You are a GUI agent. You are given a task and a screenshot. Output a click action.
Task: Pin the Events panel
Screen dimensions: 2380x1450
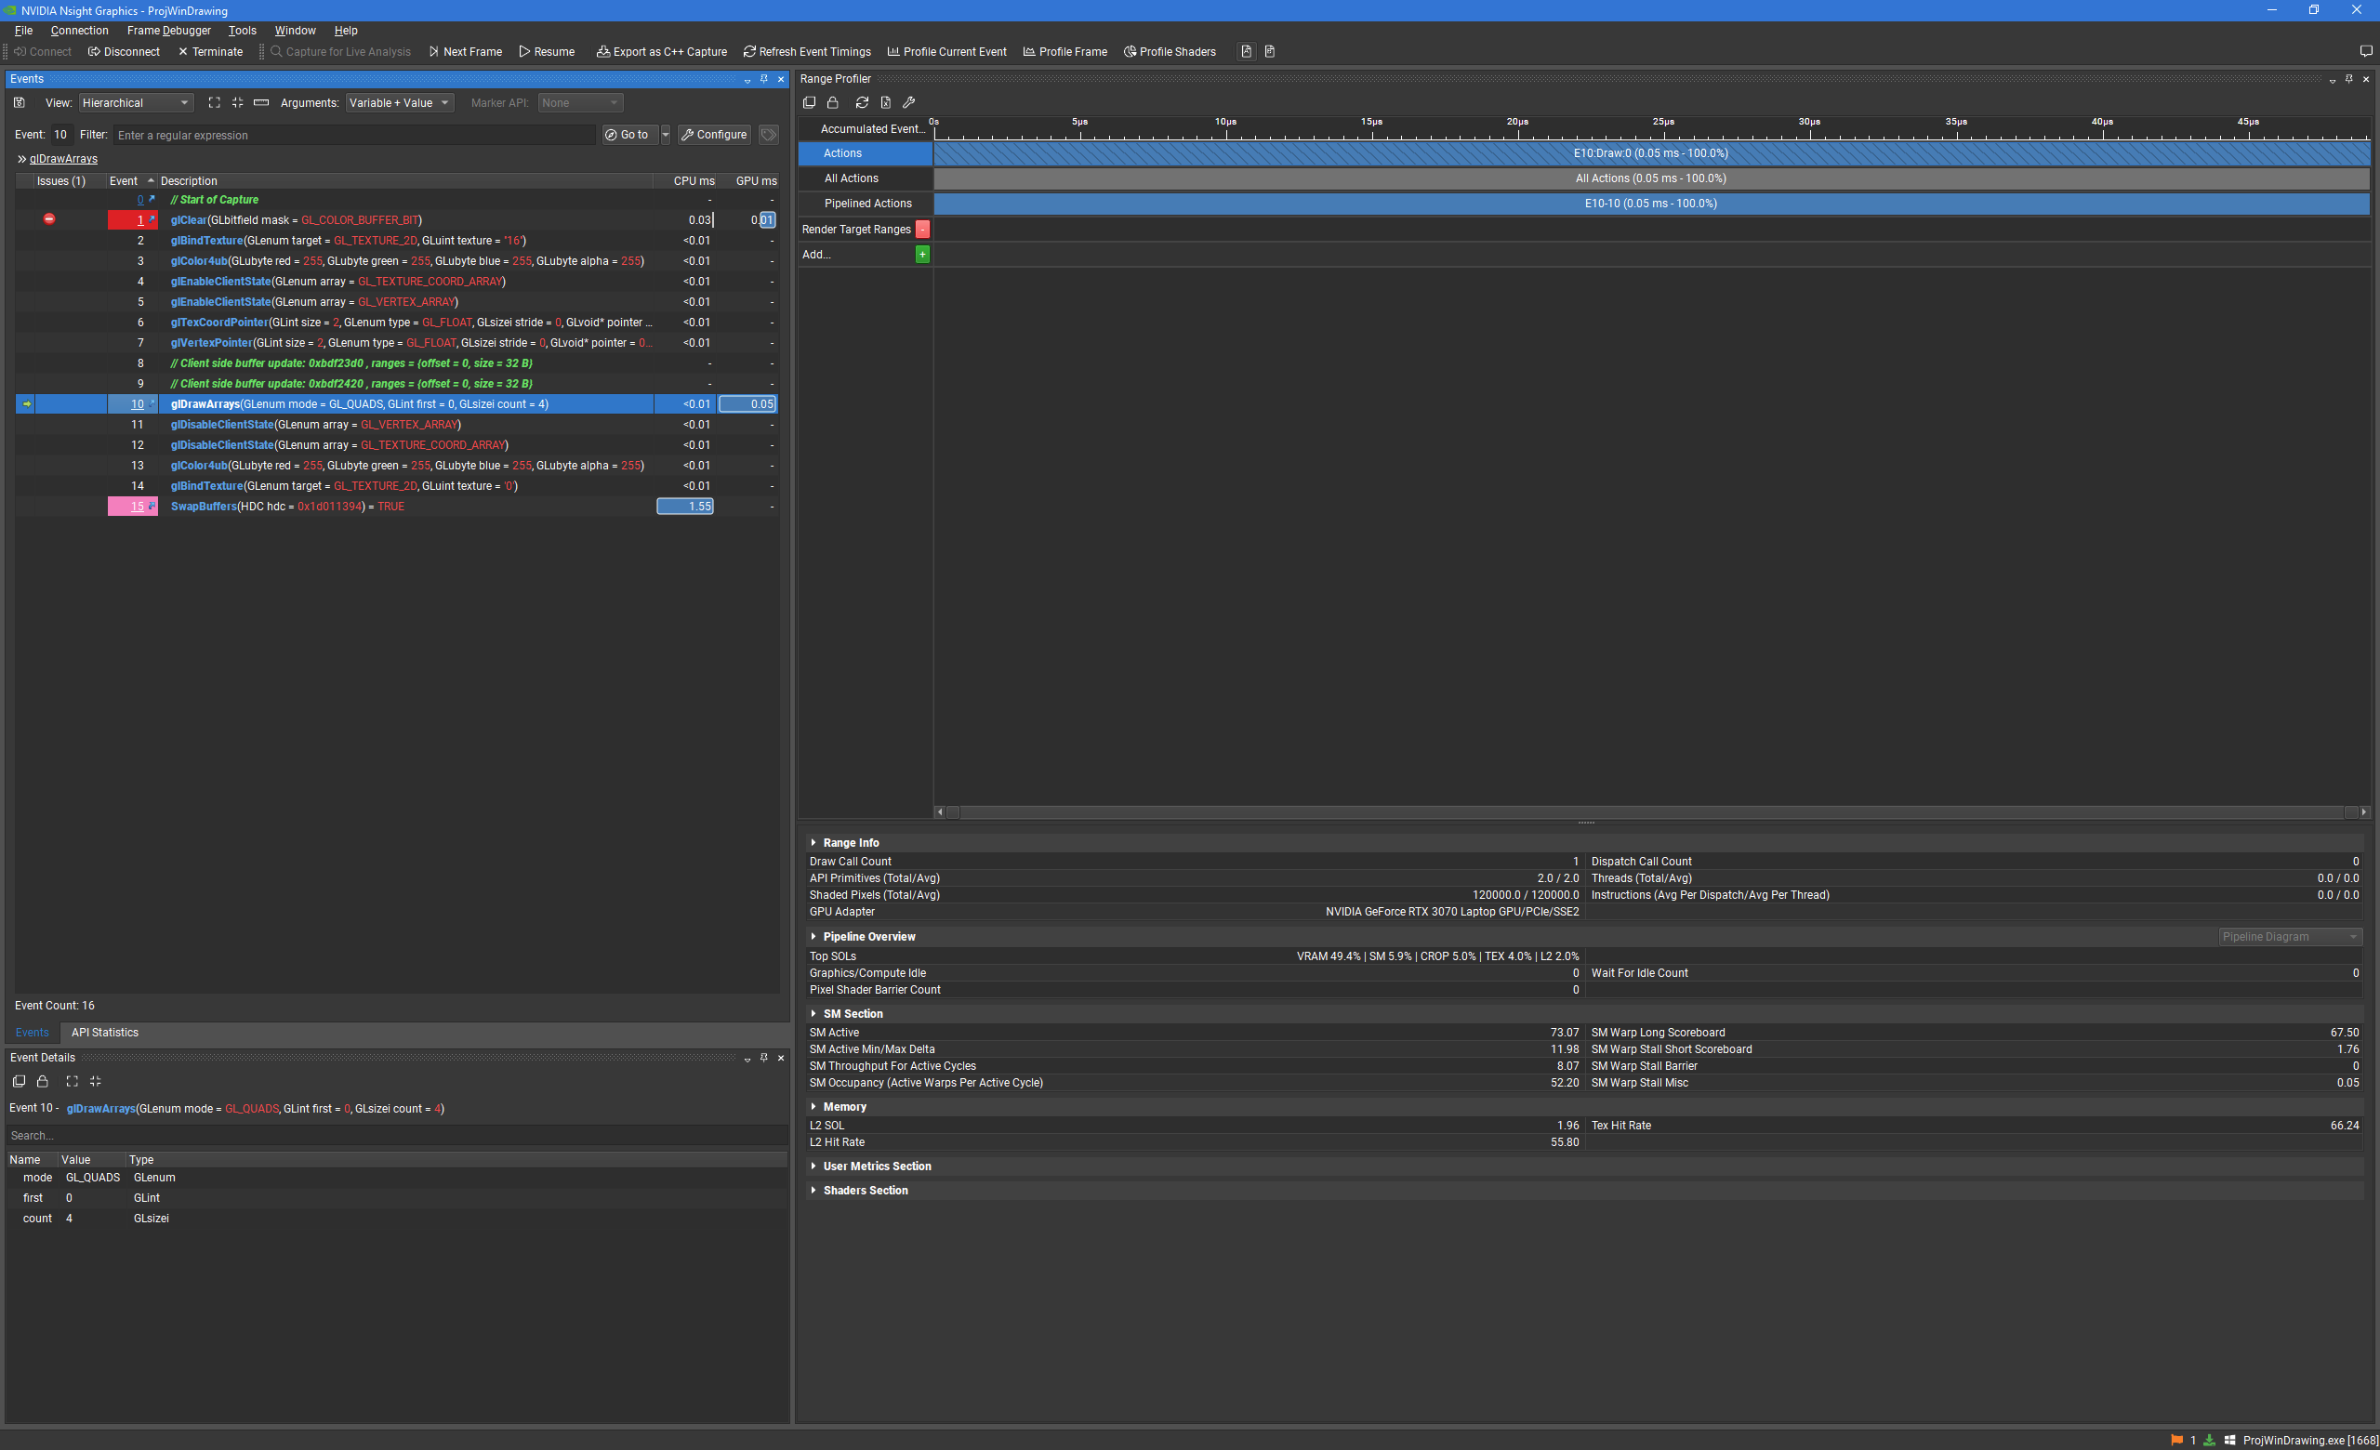[x=764, y=79]
